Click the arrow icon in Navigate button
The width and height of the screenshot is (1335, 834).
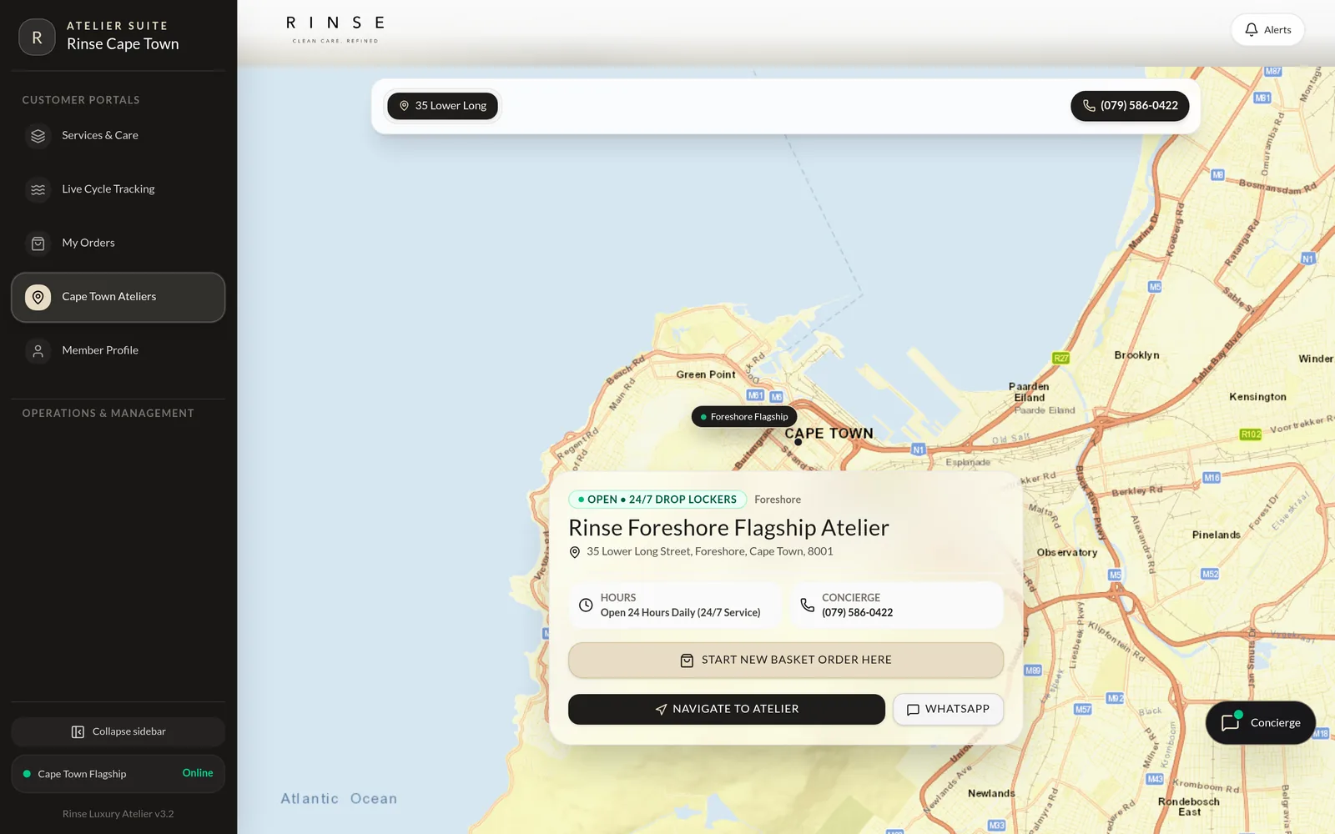coord(661,709)
